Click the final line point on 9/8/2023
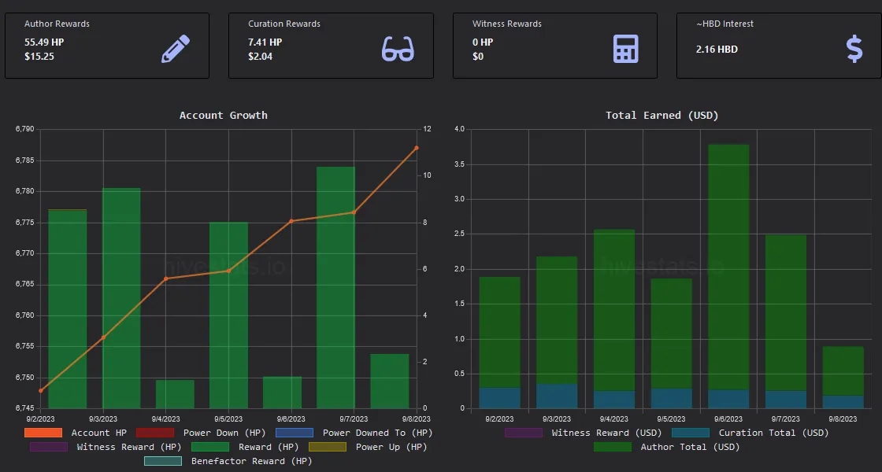The image size is (882, 472). click(x=417, y=148)
